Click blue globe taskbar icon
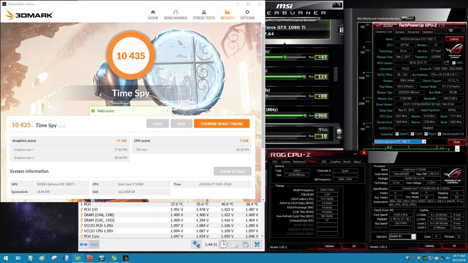 point(66,258)
